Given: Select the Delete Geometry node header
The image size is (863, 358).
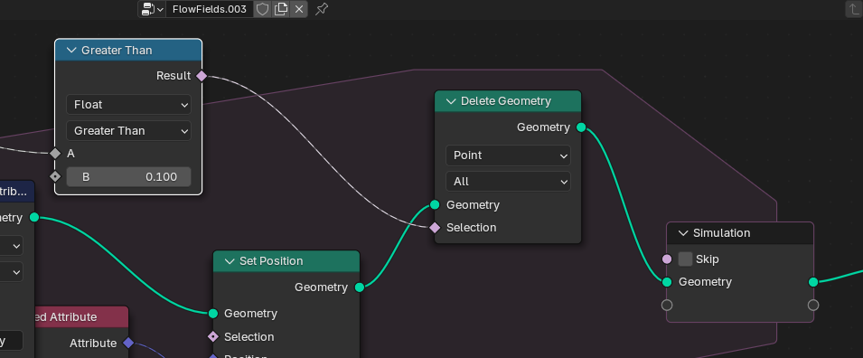Looking at the screenshot, I should coord(508,101).
